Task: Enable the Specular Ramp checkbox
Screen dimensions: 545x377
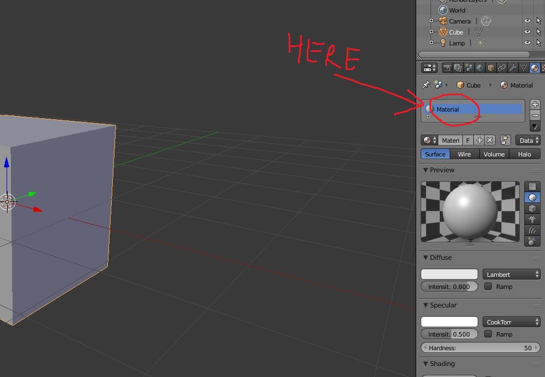Action: click(488, 334)
